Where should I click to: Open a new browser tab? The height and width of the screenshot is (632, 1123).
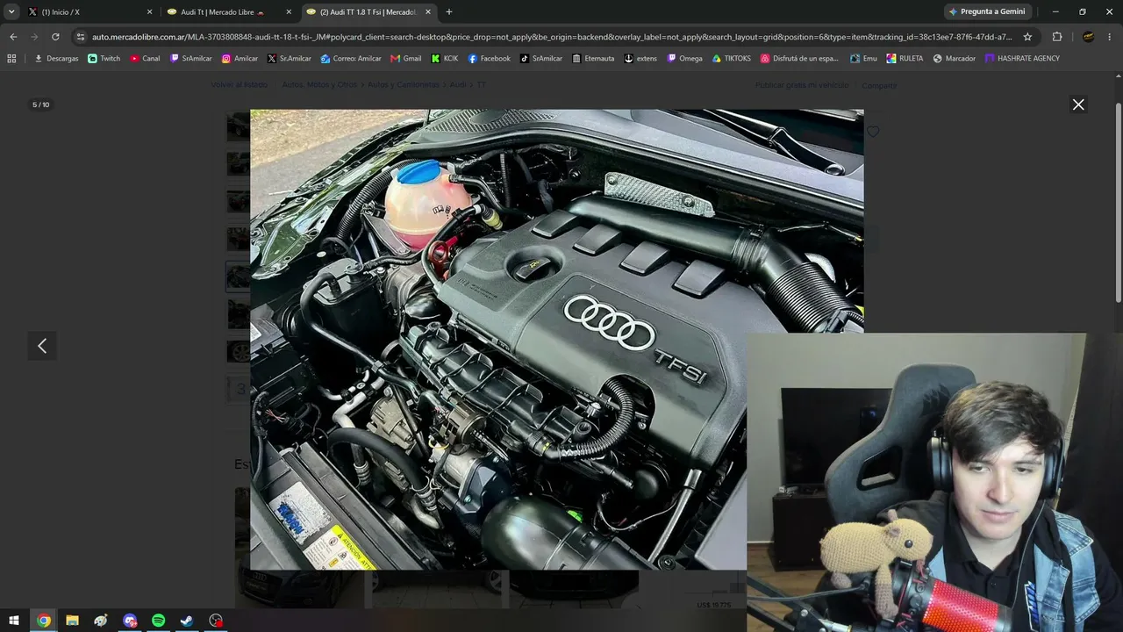point(449,12)
